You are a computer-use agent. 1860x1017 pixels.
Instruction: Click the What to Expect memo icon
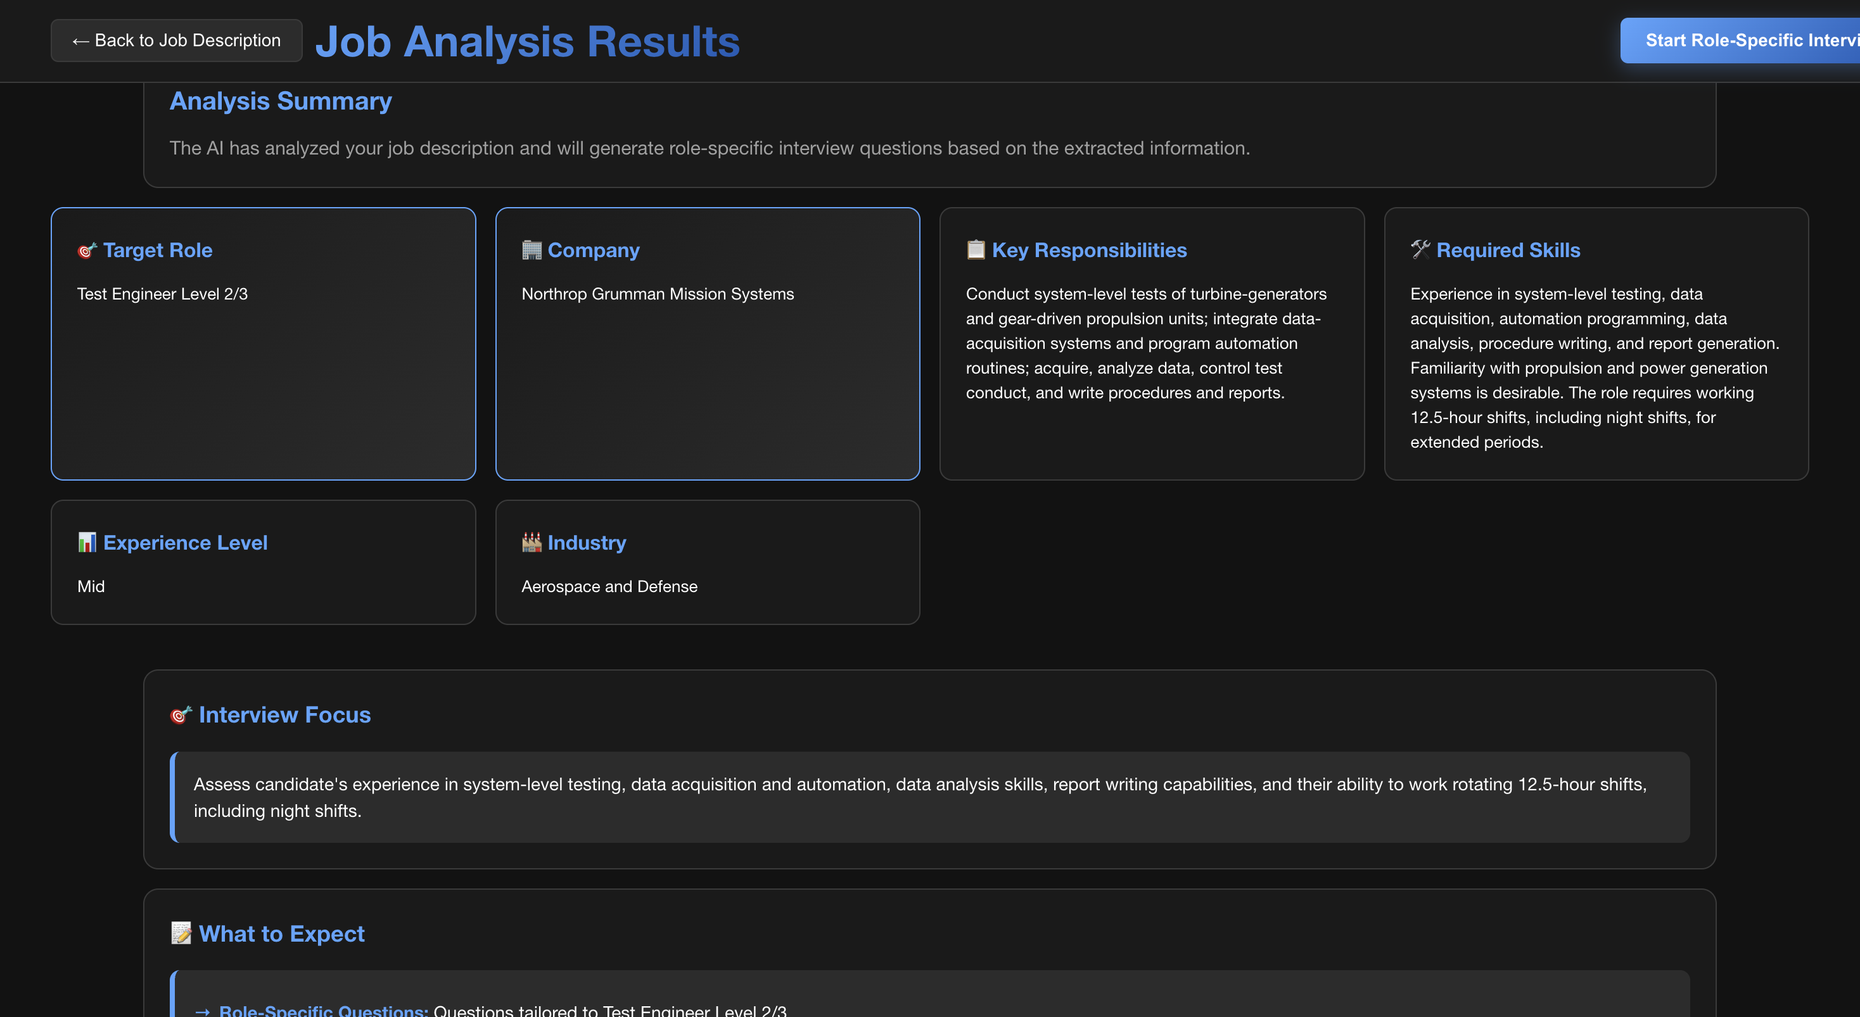(181, 933)
